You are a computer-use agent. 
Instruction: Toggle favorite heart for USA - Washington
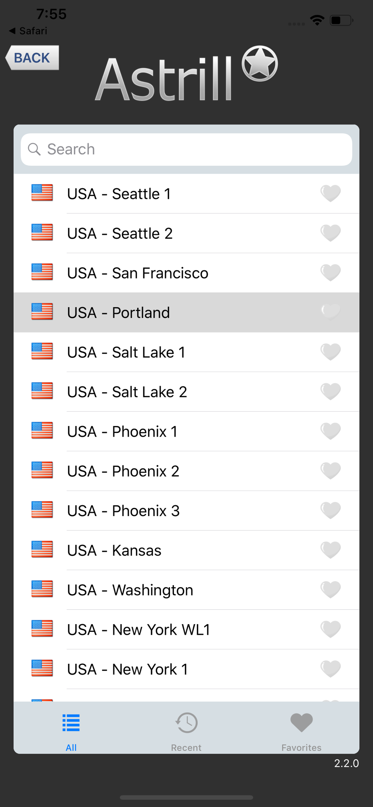click(x=331, y=590)
